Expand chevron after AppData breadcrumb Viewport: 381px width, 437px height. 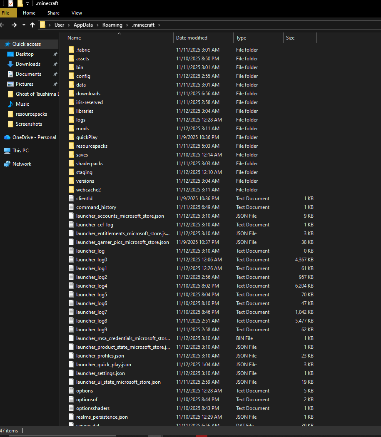[x=97, y=25]
